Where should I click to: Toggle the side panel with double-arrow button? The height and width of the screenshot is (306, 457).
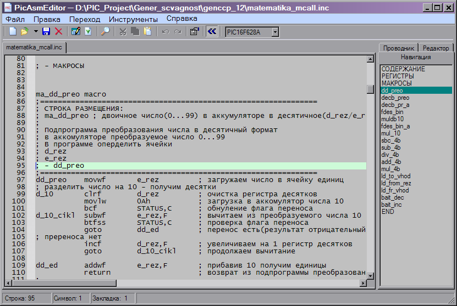coord(212,31)
